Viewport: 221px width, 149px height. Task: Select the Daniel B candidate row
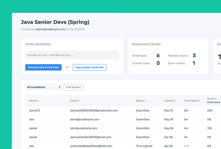(x=35, y=110)
